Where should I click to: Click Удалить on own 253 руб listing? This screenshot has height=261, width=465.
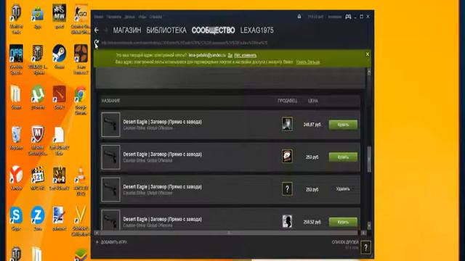tap(343, 188)
